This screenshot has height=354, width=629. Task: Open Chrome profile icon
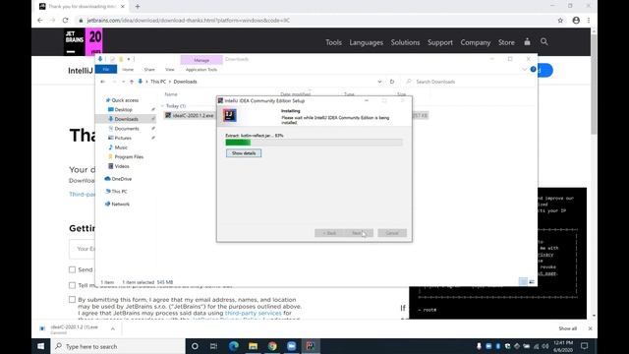pyautogui.click(x=576, y=20)
